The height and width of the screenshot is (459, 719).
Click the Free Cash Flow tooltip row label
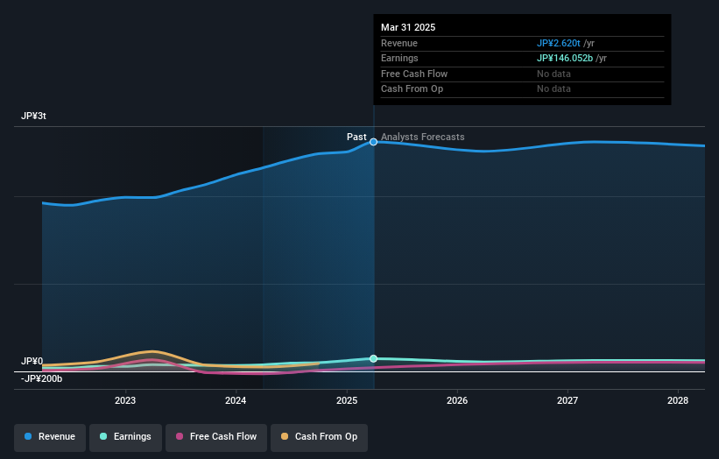point(414,74)
